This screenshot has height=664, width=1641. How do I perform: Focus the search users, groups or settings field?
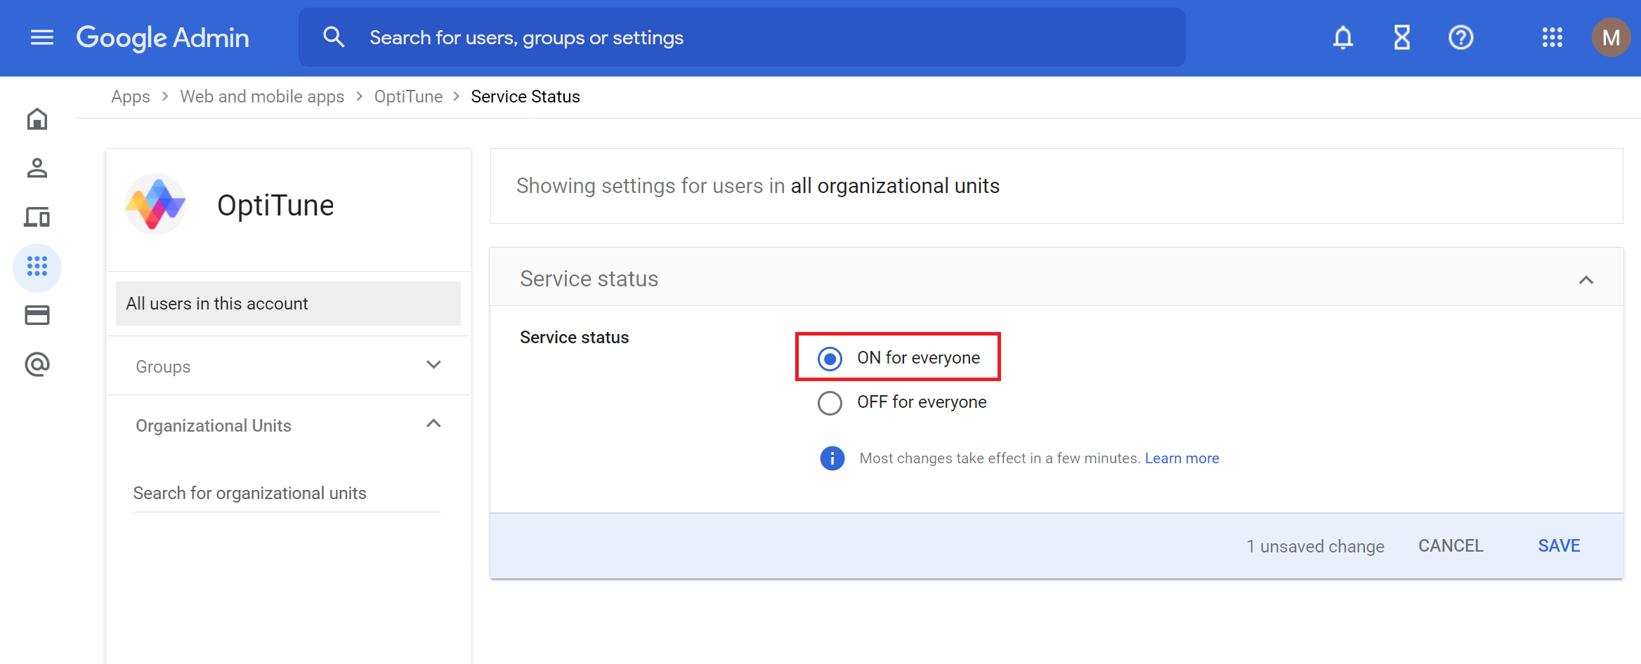(742, 37)
